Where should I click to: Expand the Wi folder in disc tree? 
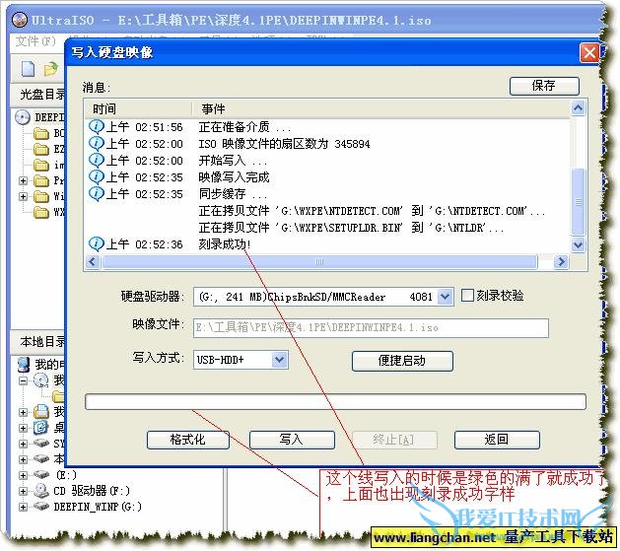pyautogui.click(x=23, y=196)
